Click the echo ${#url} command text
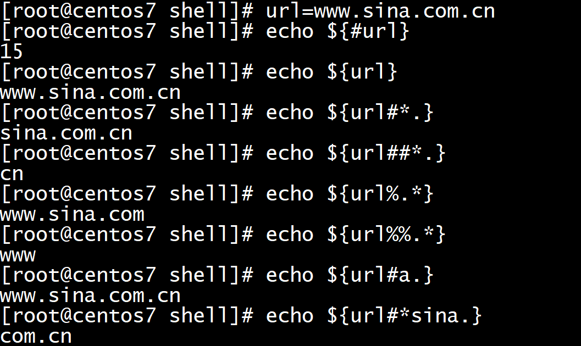581x346 pixels. coord(337,31)
